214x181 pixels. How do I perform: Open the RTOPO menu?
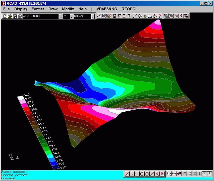128,9
